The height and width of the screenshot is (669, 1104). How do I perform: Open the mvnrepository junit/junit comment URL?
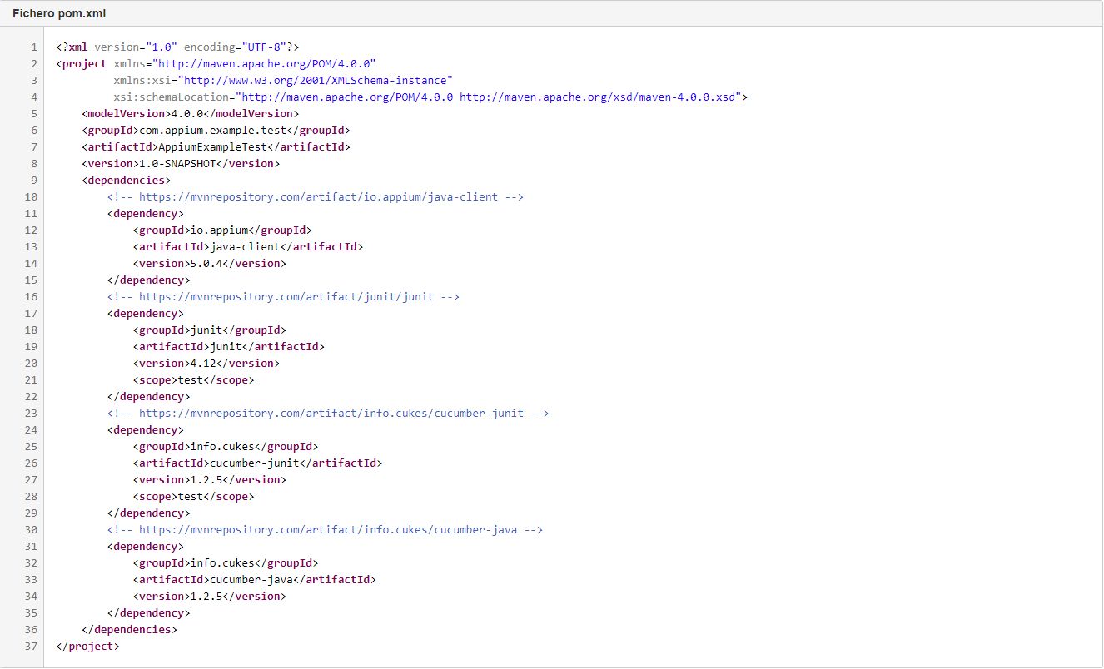click(x=286, y=296)
